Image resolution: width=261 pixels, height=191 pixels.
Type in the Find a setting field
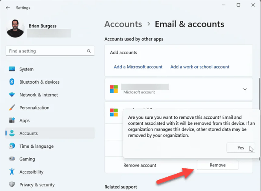coord(46,51)
